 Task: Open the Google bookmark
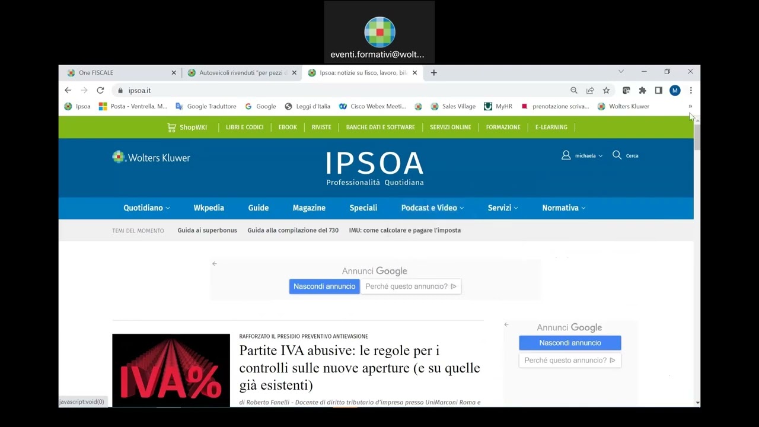[260, 106]
